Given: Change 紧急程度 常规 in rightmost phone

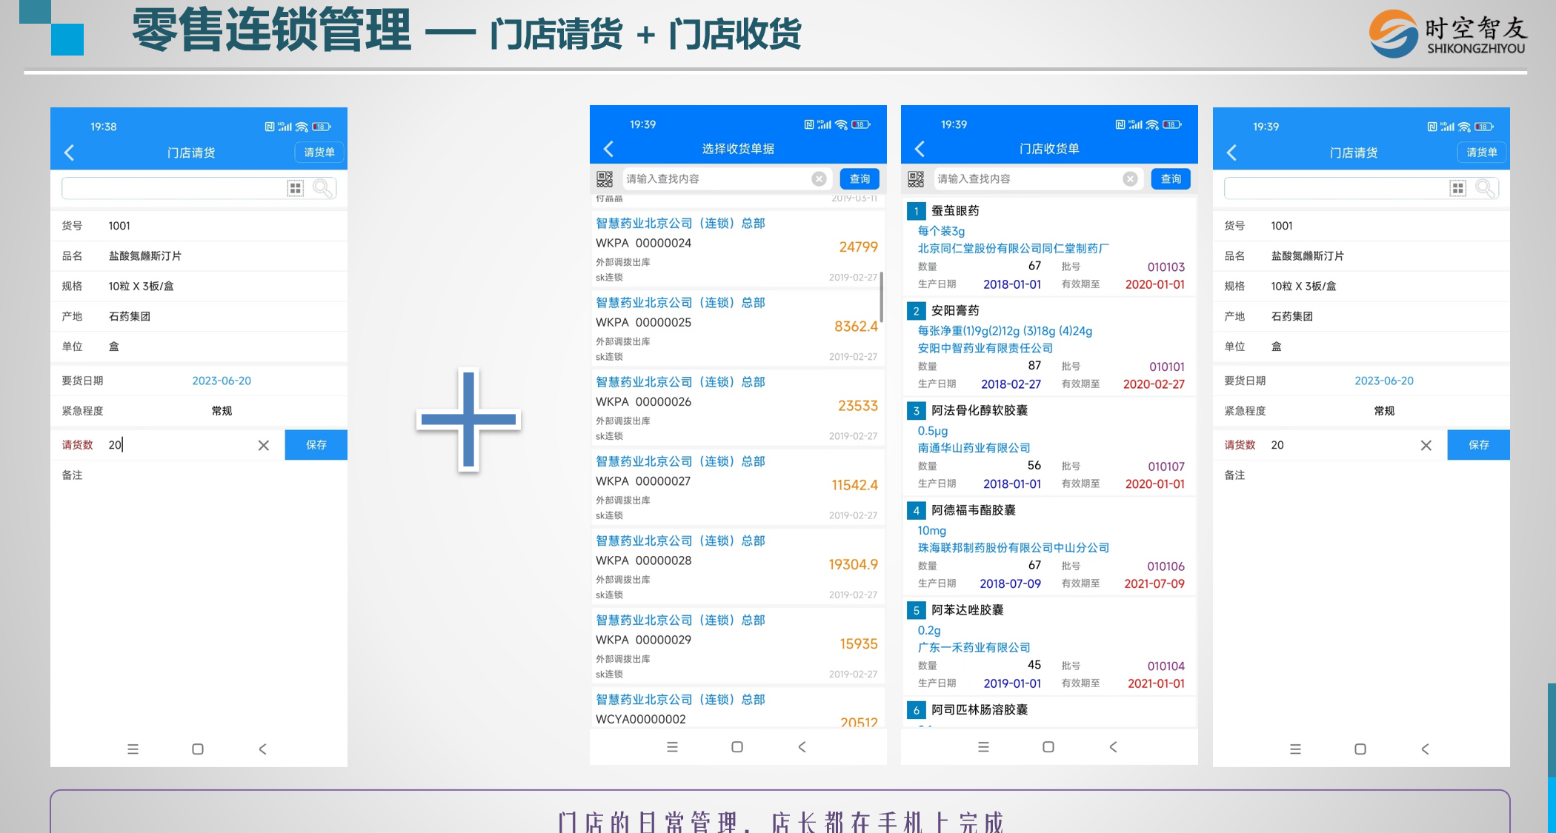Looking at the screenshot, I should [x=1383, y=410].
